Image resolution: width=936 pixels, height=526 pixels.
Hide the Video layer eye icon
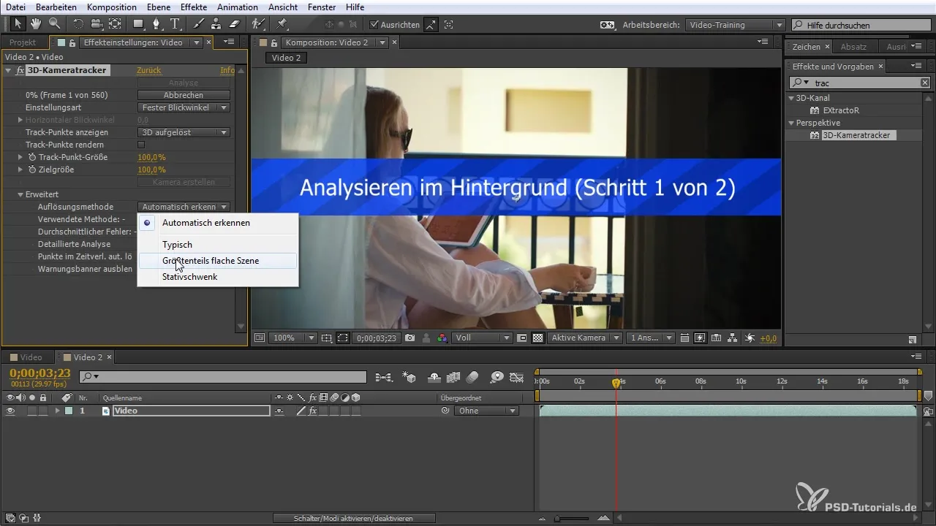pos(10,411)
